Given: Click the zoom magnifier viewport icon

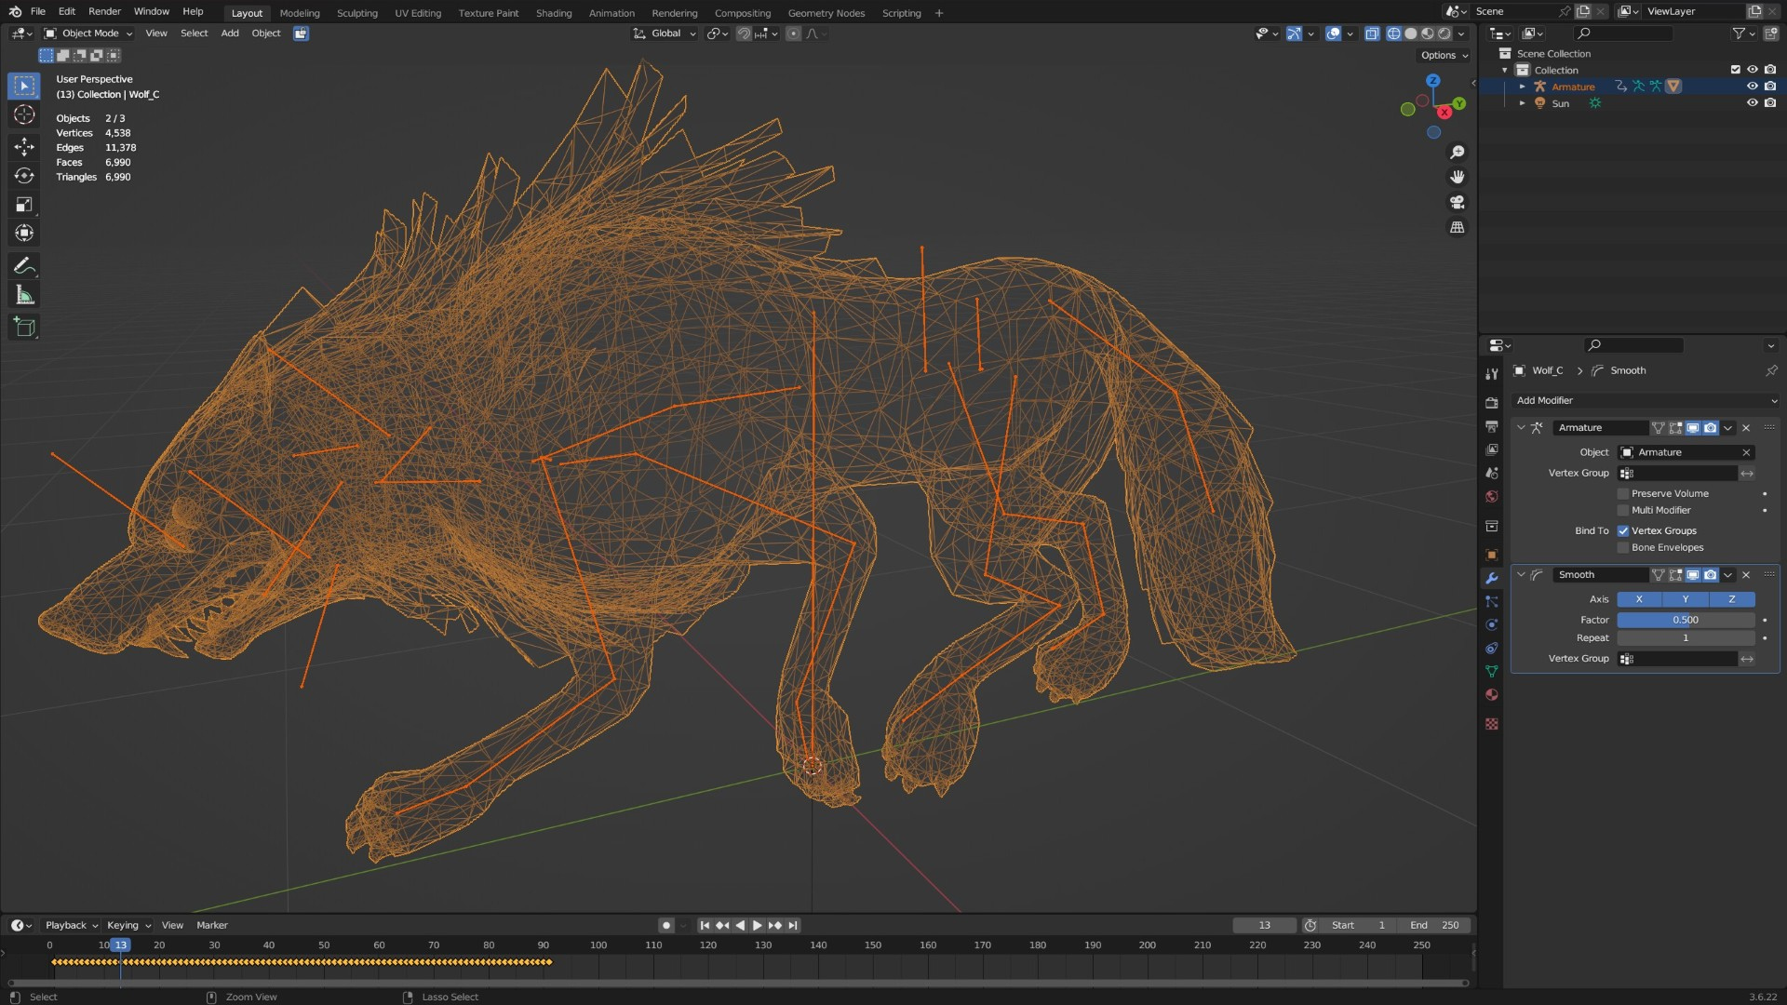Looking at the screenshot, I should point(1458,153).
